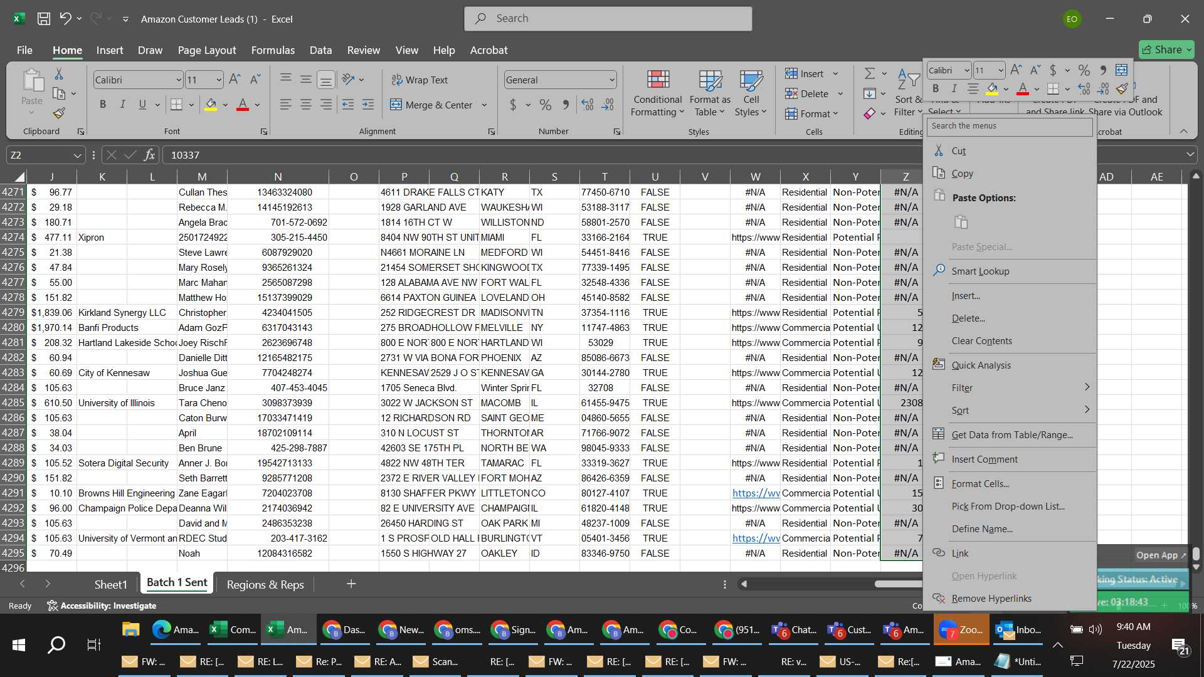
Task: Expand Merge & Center options arrow
Action: [484, 105]
